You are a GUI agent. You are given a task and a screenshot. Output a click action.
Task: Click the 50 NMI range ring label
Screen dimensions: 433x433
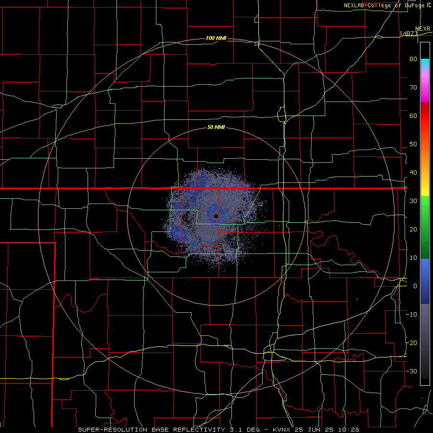pos(216,127)
